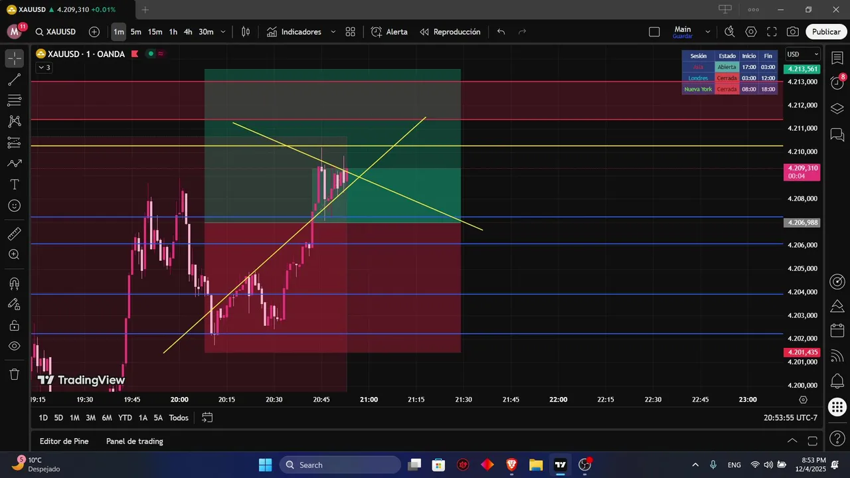This screenshot has width=850, height=478.
Task: Open the XAUUSD symbol search field
Action: [56, 32]
